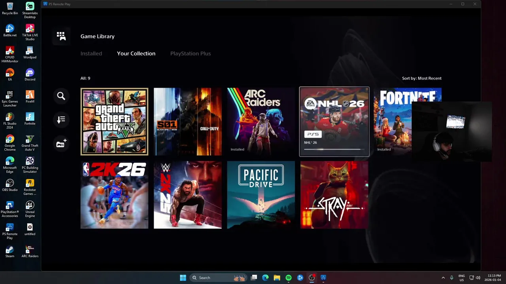Image resolution: width=506 pixels, height=284 pixels.
Task: Click the microphone icon in system tray
Action: [451, 278]
